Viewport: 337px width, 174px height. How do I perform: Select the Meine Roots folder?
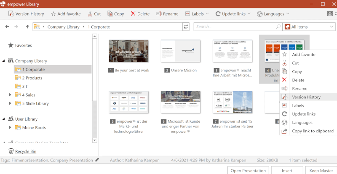pos(34,127)
